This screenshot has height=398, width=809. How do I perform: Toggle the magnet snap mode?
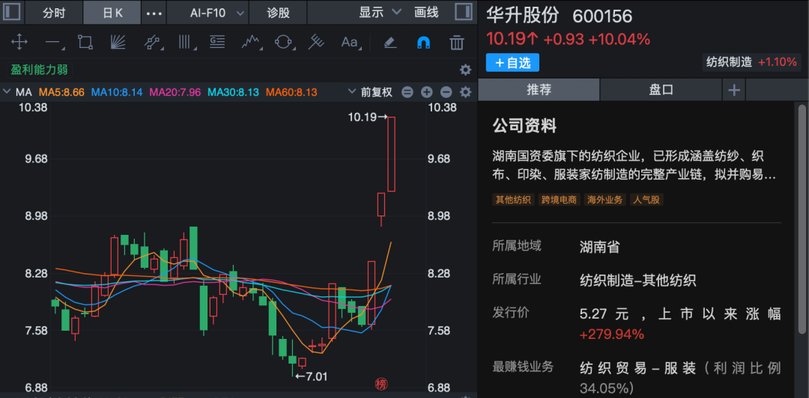click(x=423, y=42)
